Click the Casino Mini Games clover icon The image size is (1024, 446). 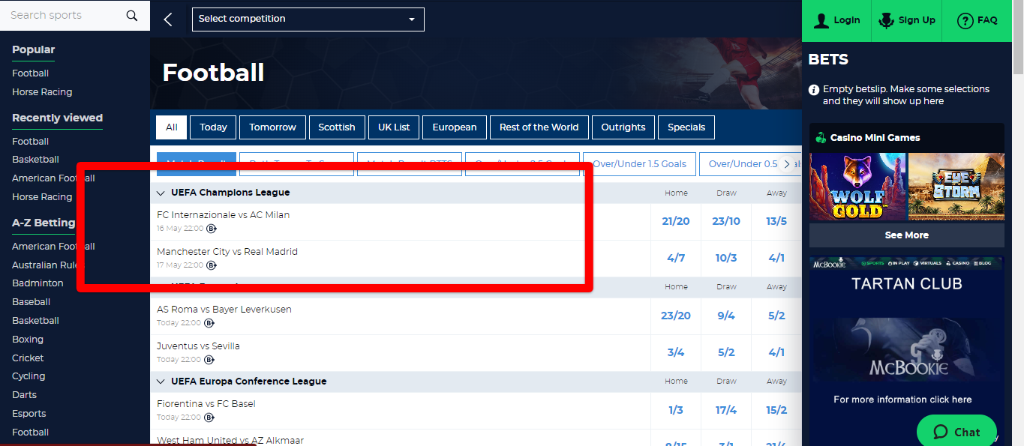click(821, 138)
